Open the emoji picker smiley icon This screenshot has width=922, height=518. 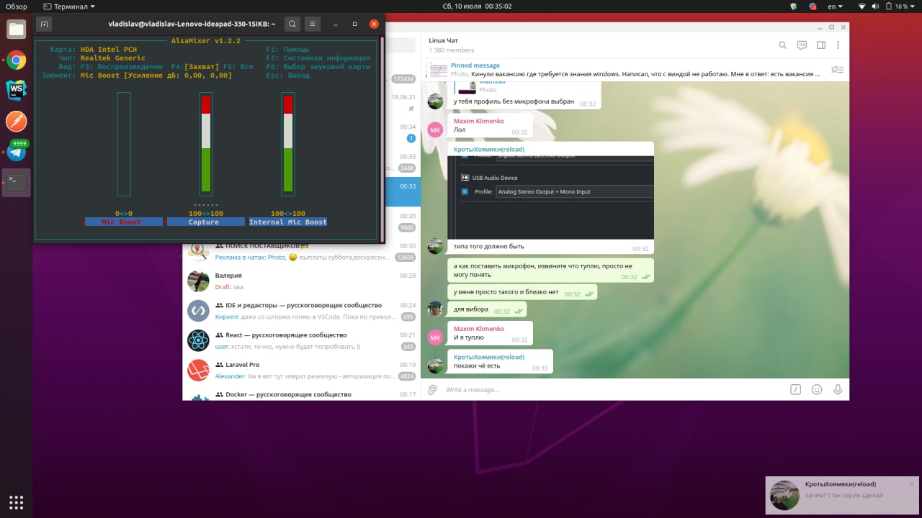(817, 389)
